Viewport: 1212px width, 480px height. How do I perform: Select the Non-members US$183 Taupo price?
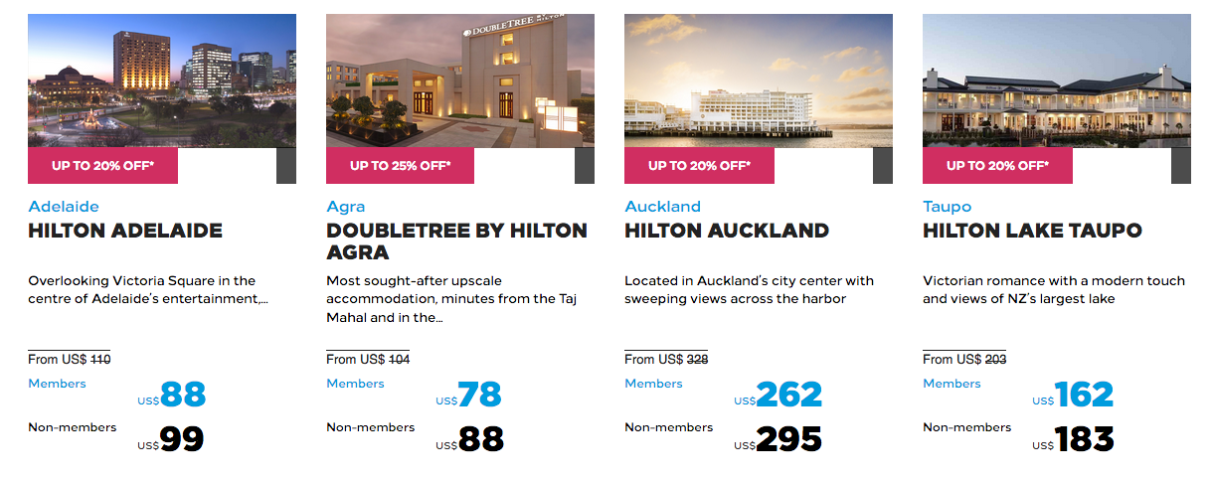pos(1084,439)
